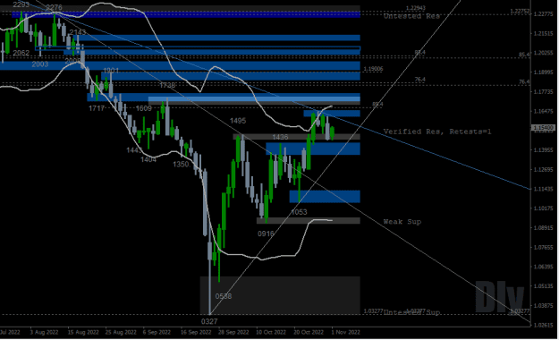Screen dimensions: 559x340
Task: Click price axis value 1.22775
Action: pyautogui.click(x=543, y=14)
